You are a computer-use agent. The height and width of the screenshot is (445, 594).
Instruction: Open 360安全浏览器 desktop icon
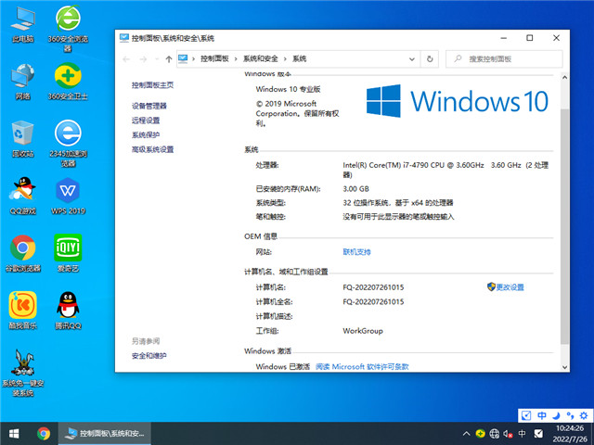pyautogui.click(x=68, y=29)
